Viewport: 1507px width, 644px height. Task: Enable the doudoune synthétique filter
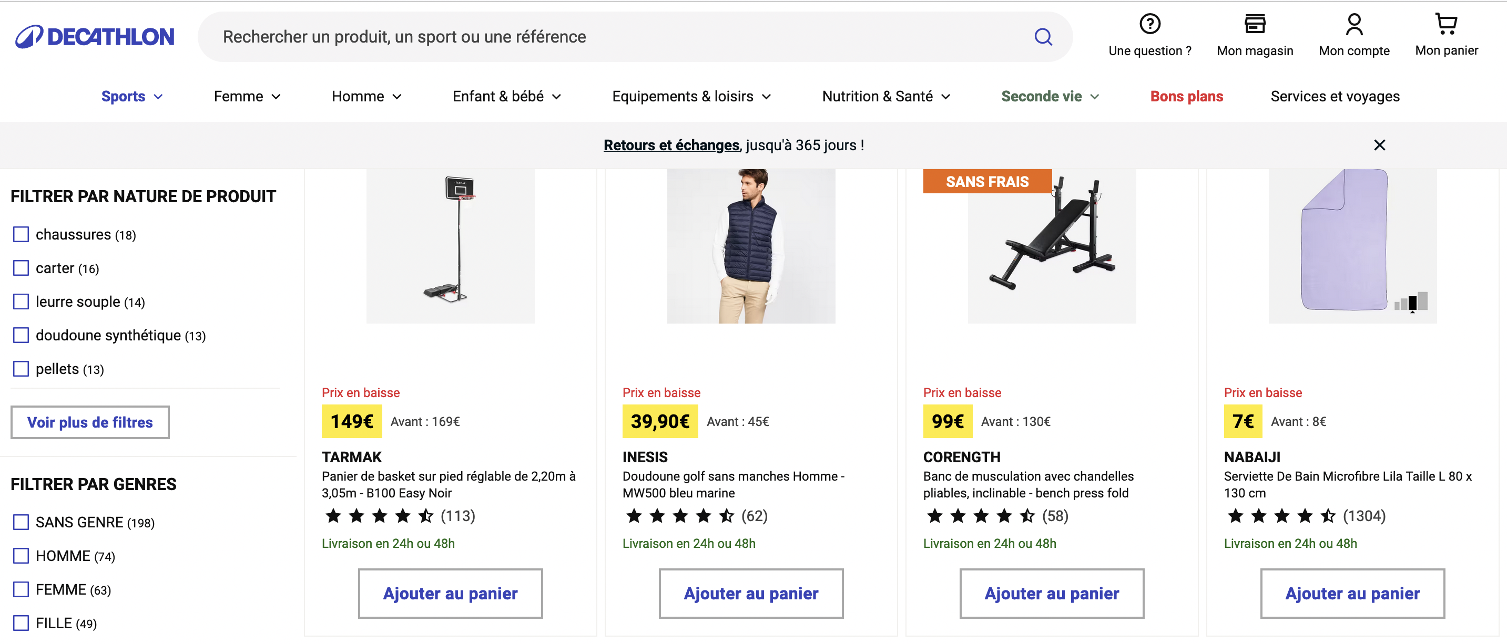tap(21, 336)
